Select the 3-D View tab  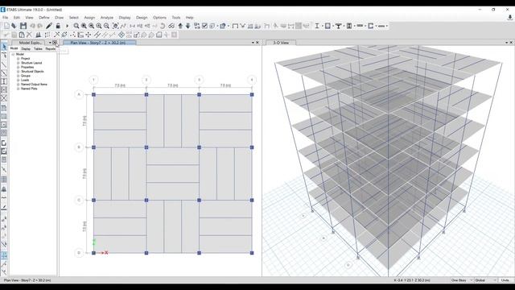click(x=281, y=43)
